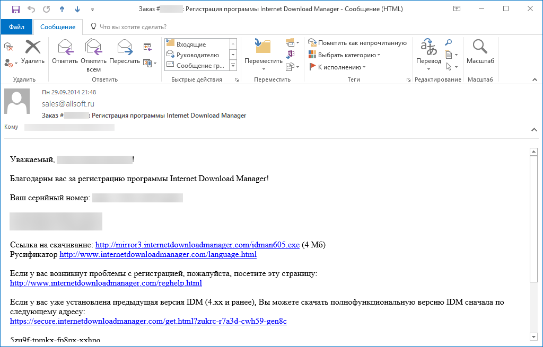Click the 'Что вы хотите сделать?' search field
The image size is (543, 347).
tap(133, 27)
